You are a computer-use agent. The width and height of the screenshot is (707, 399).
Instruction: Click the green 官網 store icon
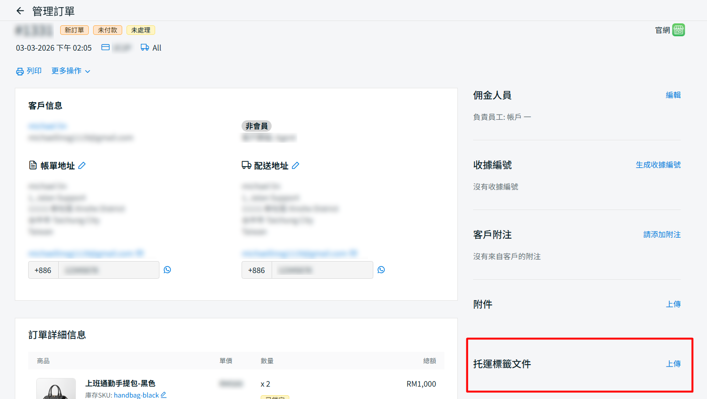678,30
